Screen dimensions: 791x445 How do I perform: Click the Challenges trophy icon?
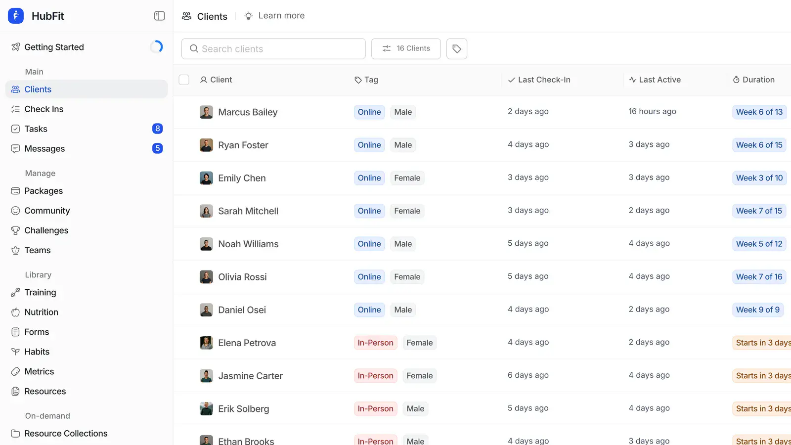click(x=15, y=230)
